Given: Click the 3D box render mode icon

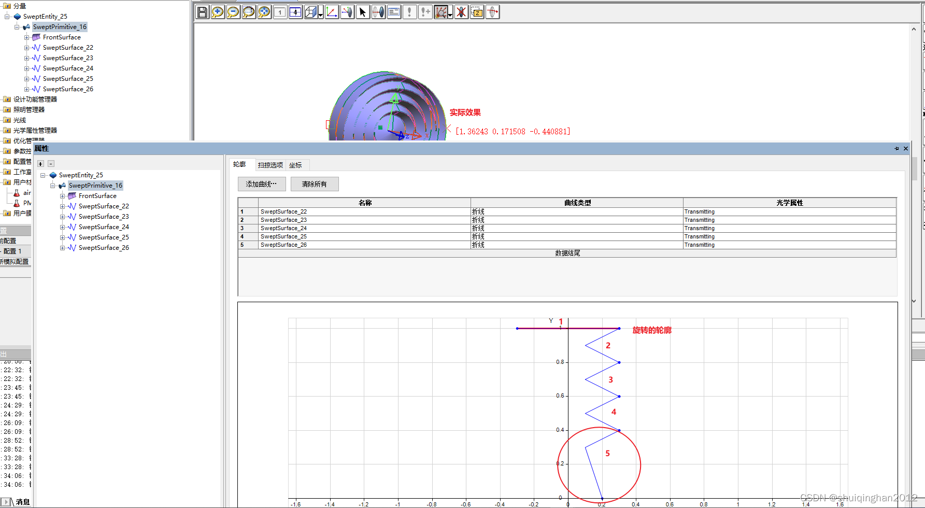Looking at the screenshot, I should point(311,12).
